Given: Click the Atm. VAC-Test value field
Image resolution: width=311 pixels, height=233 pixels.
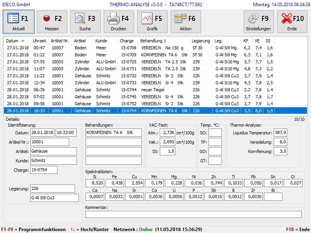Looking at the screenshot, I should point(167,133).
